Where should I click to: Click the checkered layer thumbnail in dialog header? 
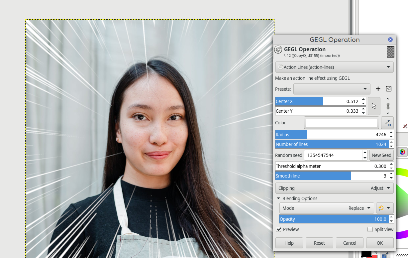(390, 52)
